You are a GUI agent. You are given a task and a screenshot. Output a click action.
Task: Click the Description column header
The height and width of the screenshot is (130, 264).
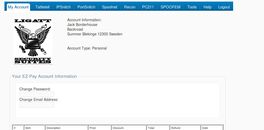coord(66,128)
